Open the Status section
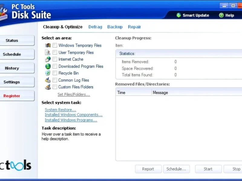The width and height of the screenshot is (242, 181). point(17,40)
